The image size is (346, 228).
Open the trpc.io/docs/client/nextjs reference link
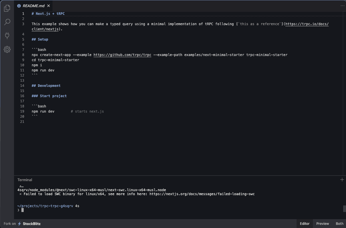point(307,24)
